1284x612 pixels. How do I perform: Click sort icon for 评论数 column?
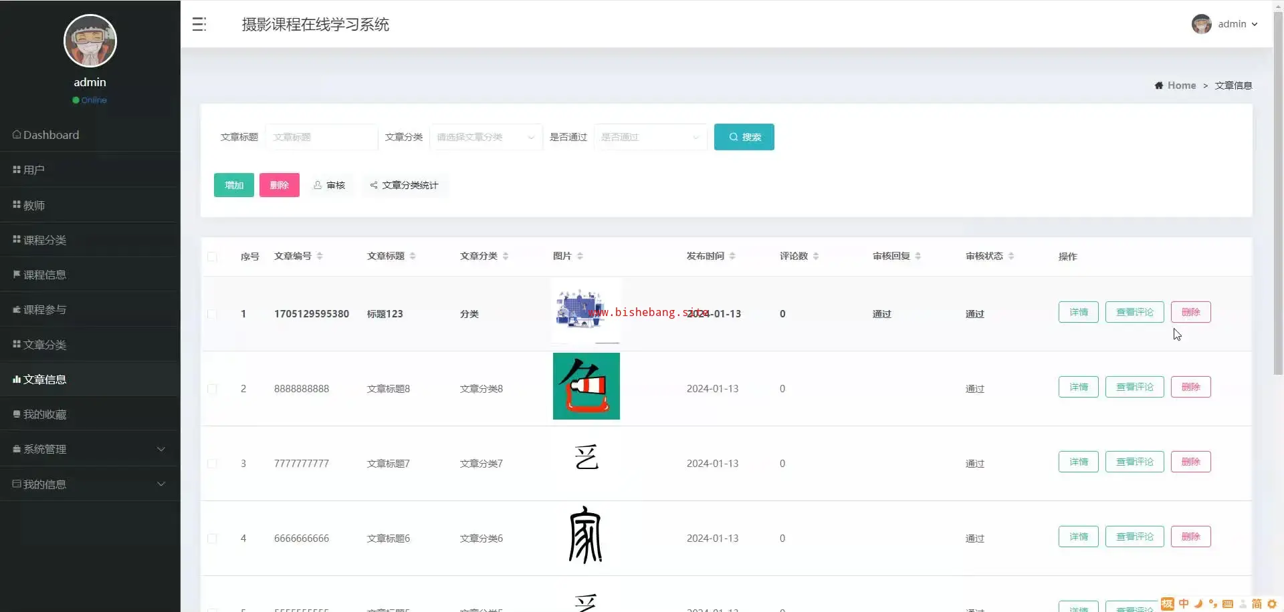click(816, 256)
